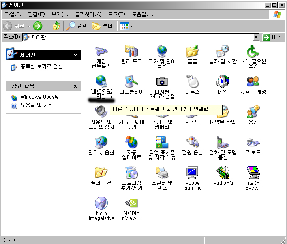
Task: Open AudioHQ icon
Action: [x=223, y=172]
